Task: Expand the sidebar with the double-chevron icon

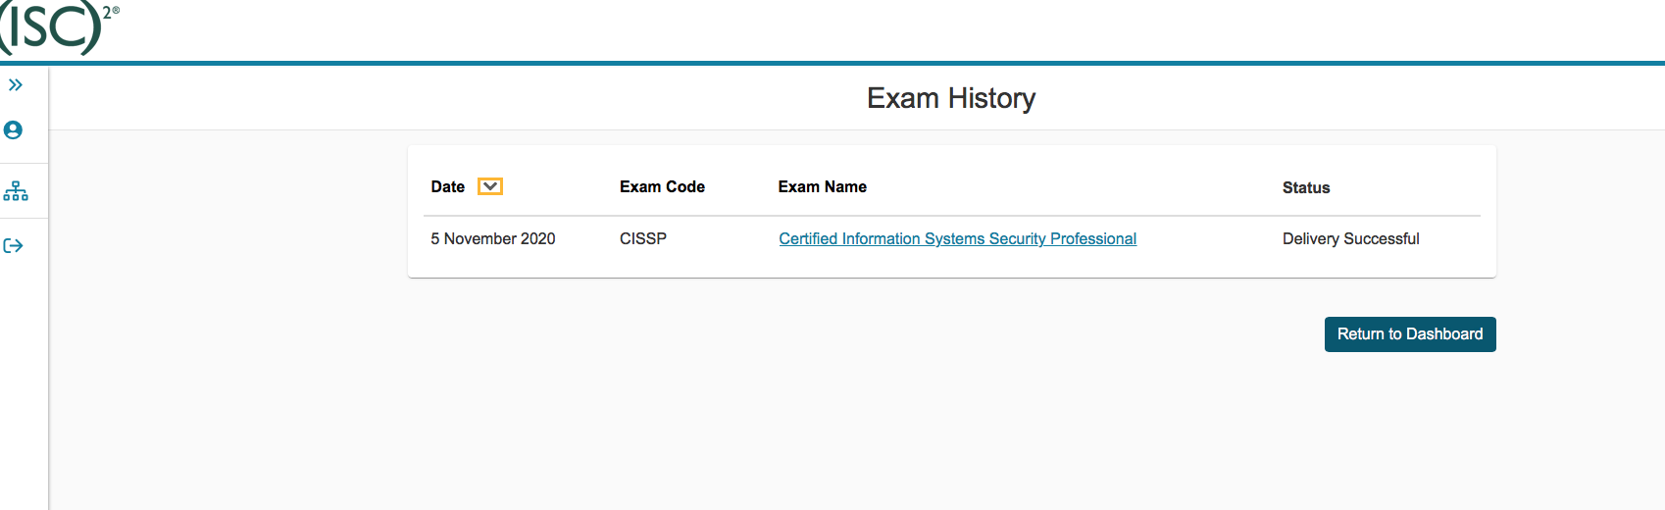Action: (16, 85)
